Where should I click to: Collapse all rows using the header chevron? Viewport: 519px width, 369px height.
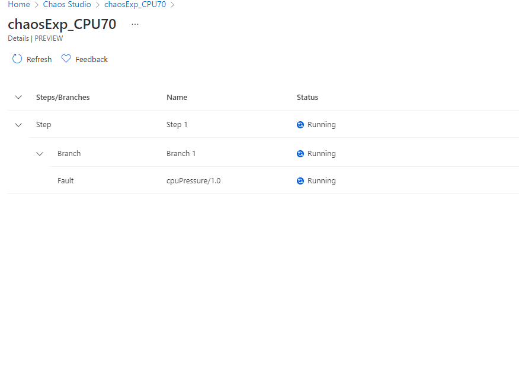pyautogui.click(x=18, y=98)
